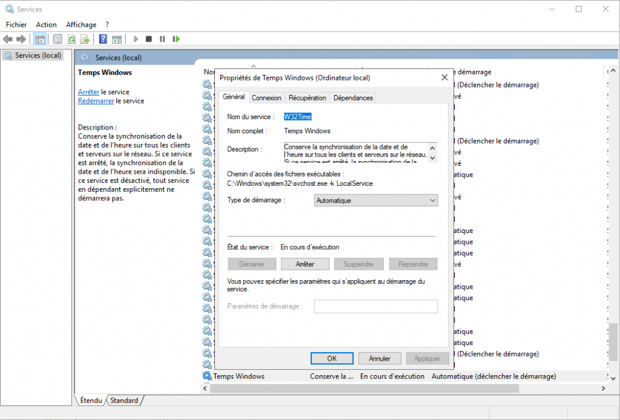
Task: Click the Pause service toolbar icon
Action: 162,39
